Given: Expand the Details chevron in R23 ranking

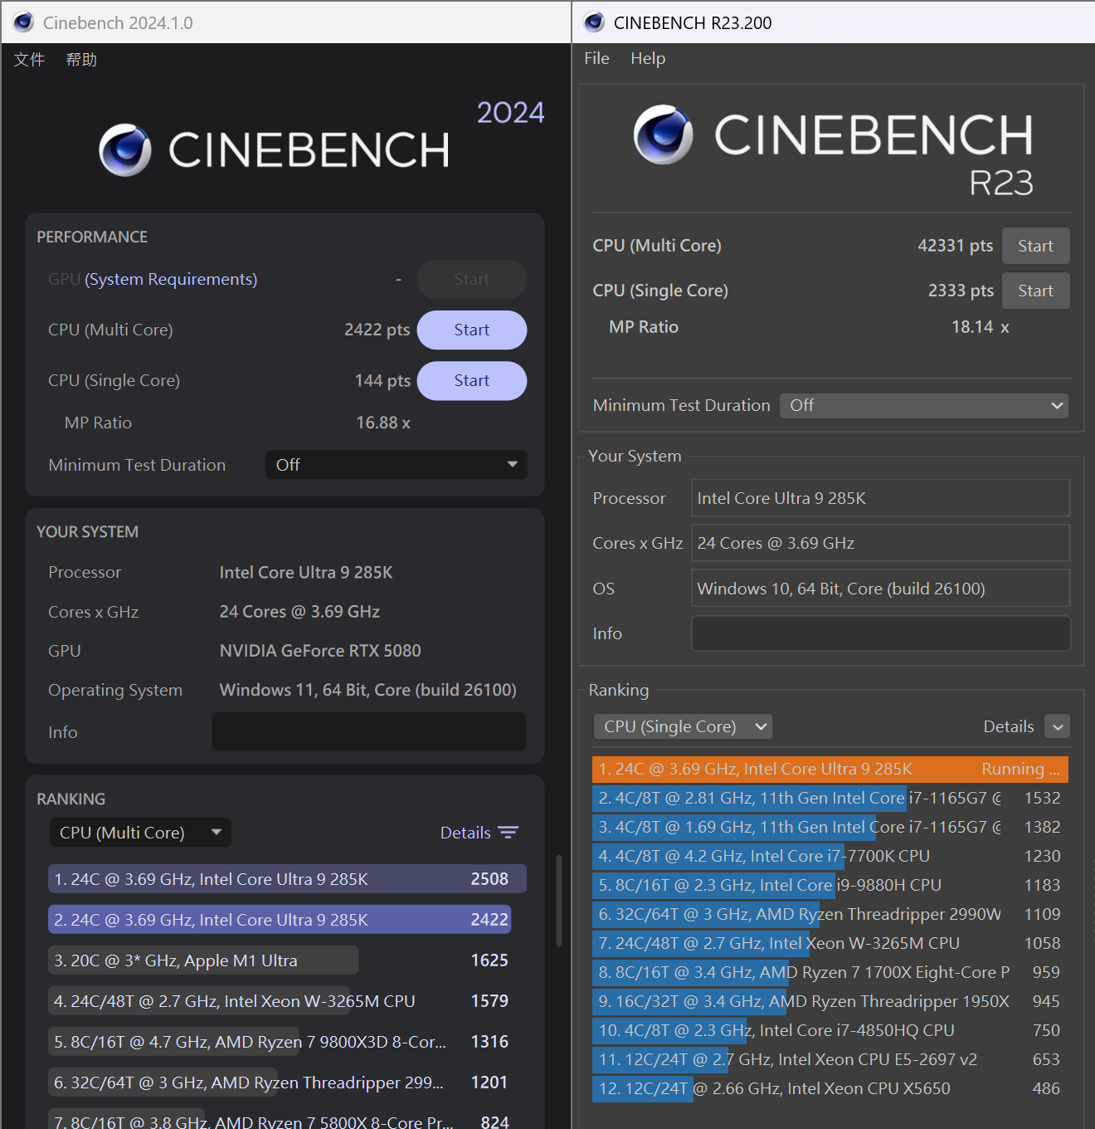Looking at the screenshot, I should tap(1057, 726).
